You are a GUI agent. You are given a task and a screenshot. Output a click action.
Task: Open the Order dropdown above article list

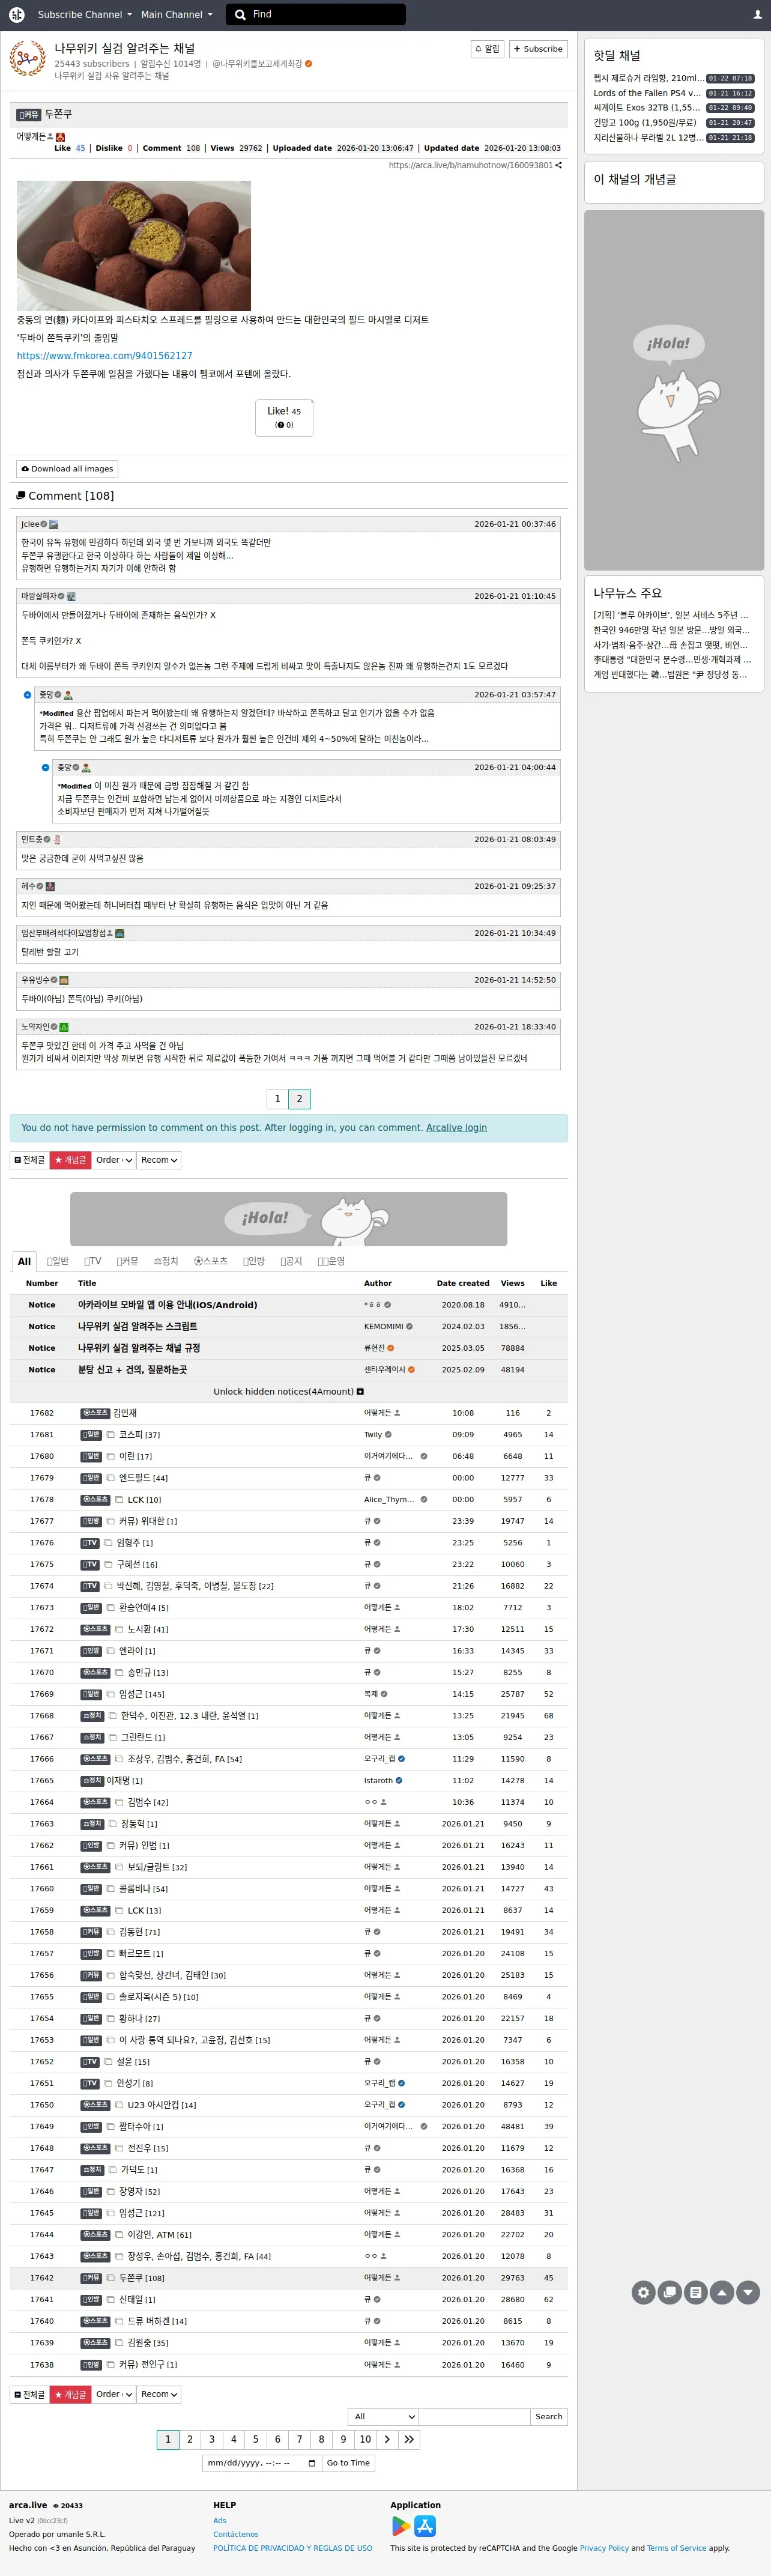click(x=113, y=1160)
